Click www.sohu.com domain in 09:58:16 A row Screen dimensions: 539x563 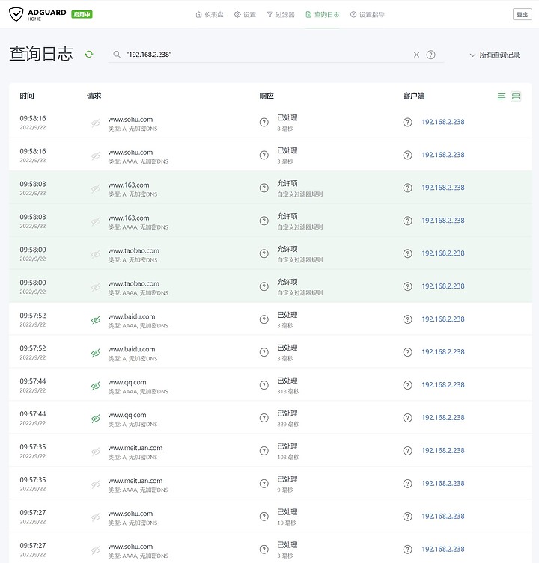coord(130,120)
